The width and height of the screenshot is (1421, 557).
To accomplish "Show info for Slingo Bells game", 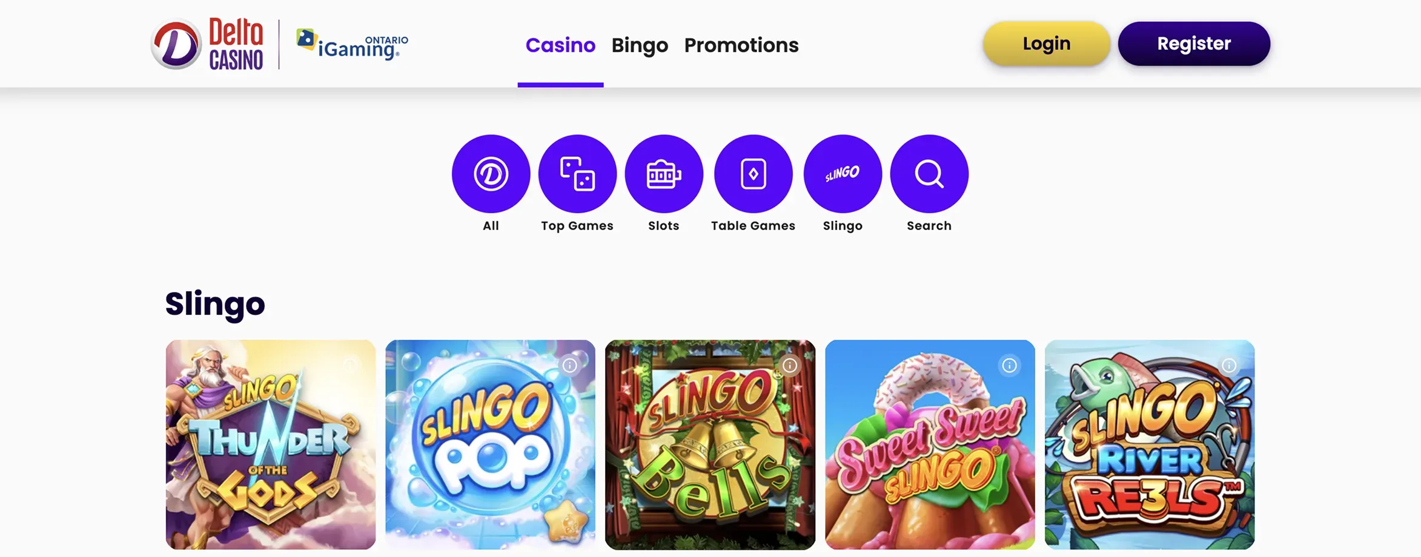I will click(x=789, y=365).
